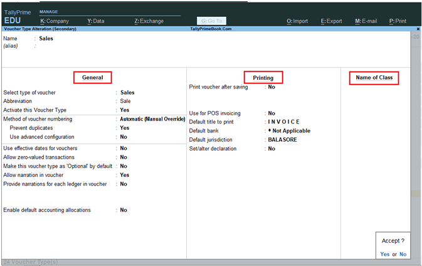422x266 pixels.
Task: Click the TallyPrimeBook.Com title text
Action: 211,29
